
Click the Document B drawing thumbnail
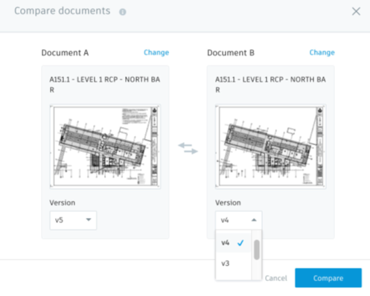click(x=271, y=147)
